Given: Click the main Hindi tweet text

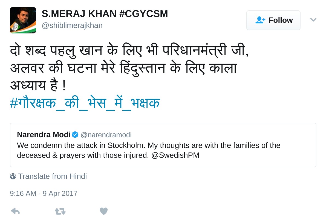Looking at the screenshot, I should pos(129,68).
